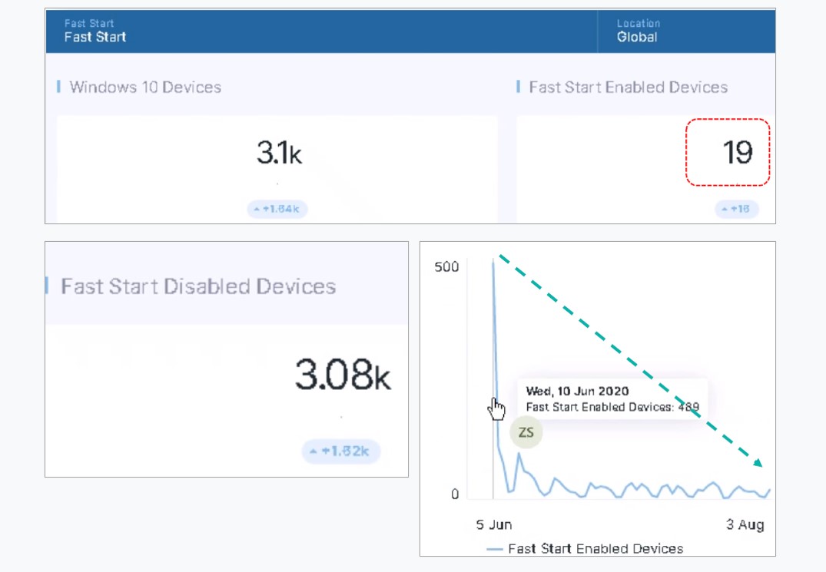Click the Fast Start Disabled Devices heading
The width and height of the screenshot is (826, 572).
click(198, 286)
